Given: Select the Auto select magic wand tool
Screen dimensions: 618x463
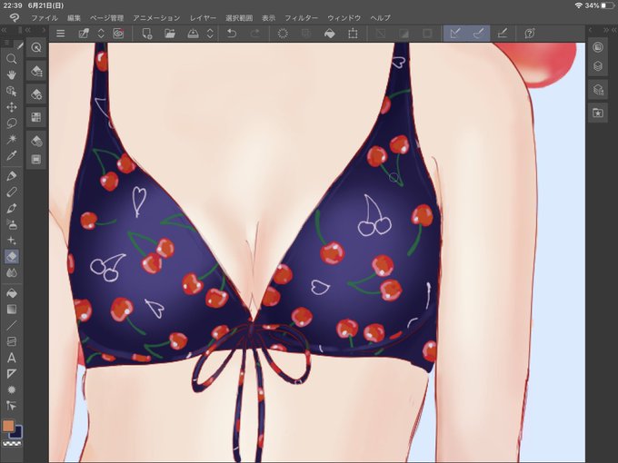Looking at the screenshot, I should (x=12, y=139).
